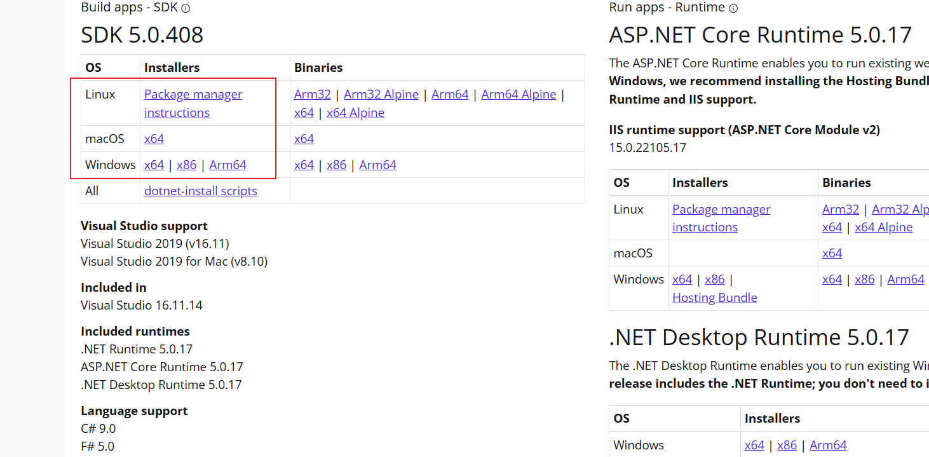Click the SDK Windows Arm64 binary link
The image size is (929, 457).
click(377, 165)
